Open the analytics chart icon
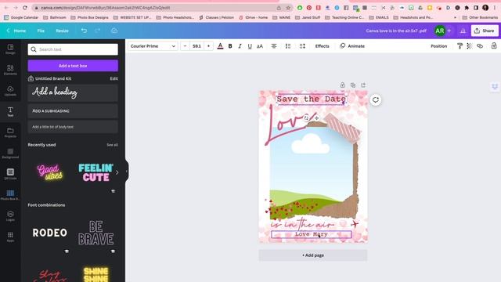Image resolution: width=501 pixels, height=282 pixels. coord(463,31)
